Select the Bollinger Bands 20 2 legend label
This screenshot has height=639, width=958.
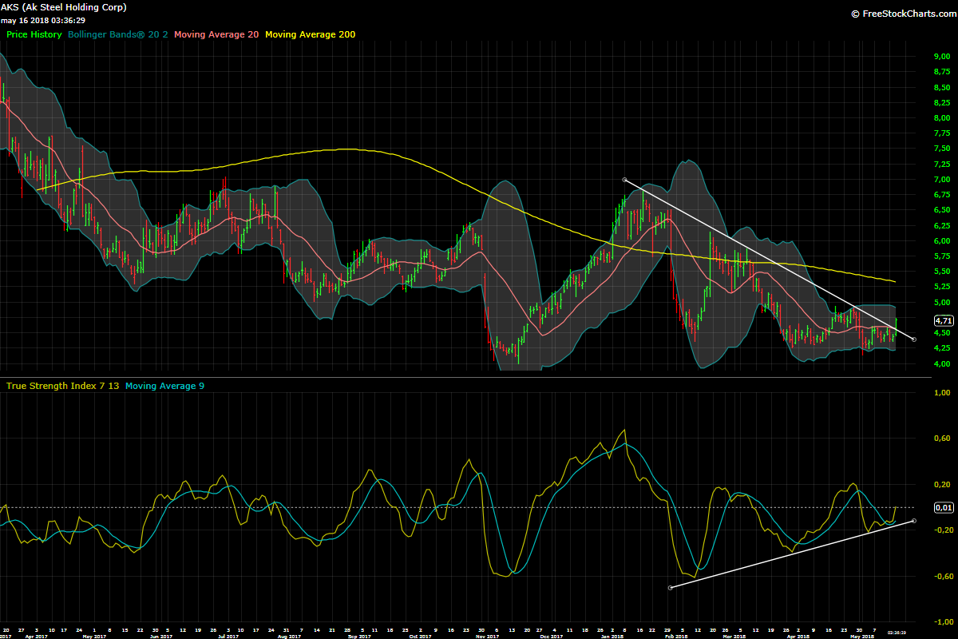click(118, 34)
